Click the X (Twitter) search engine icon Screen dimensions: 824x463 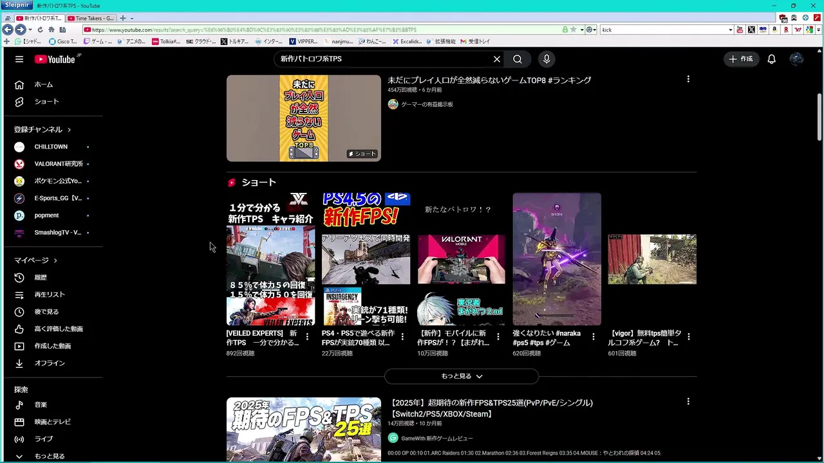pyautogui.click(x=751, y=30)
